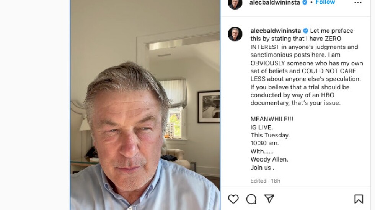Click the profile avatar beside the caption
The width and height of the screenshot is (375, 210).
(x=235, y=34)
